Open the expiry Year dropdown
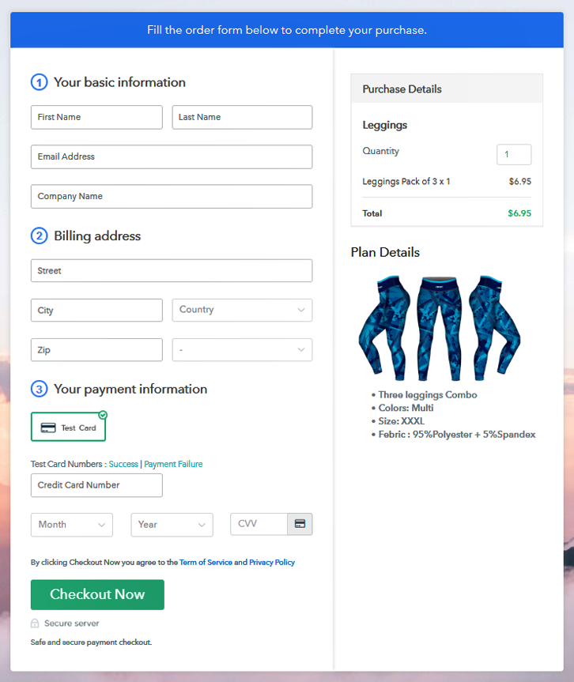574x682 pixels. pos(172,525)
